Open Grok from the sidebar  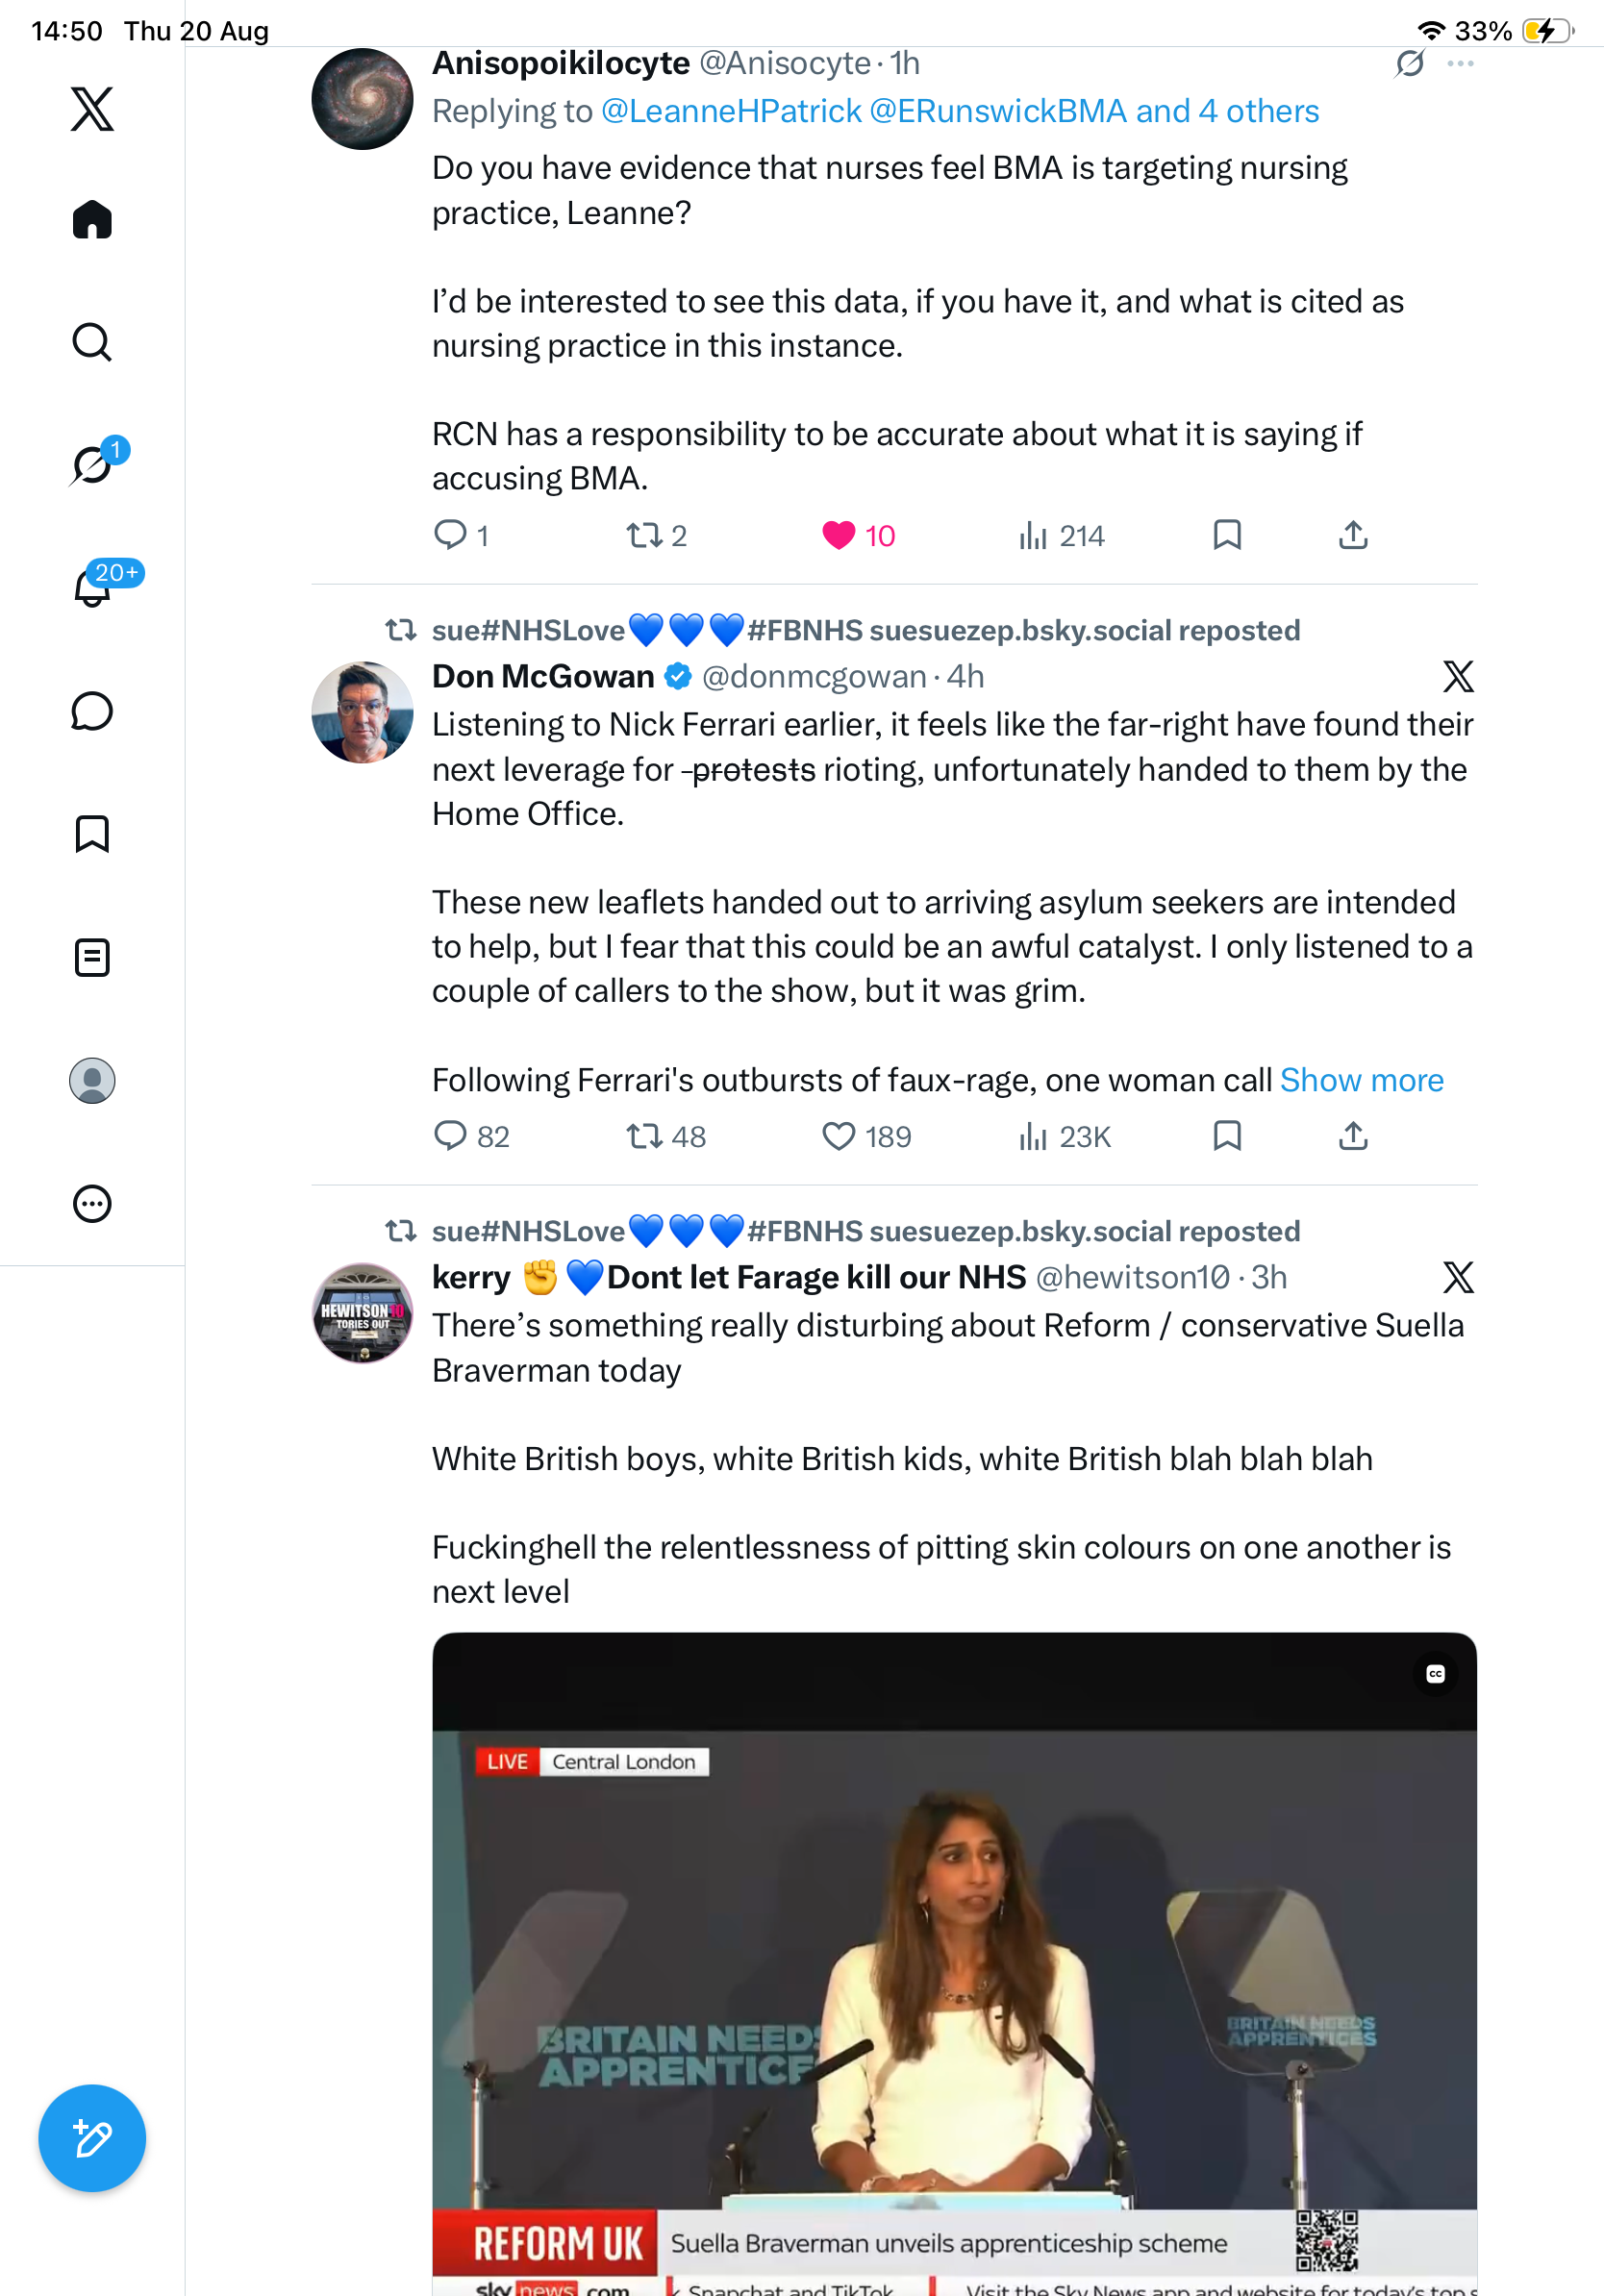coord(92,465)
